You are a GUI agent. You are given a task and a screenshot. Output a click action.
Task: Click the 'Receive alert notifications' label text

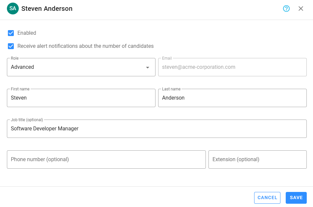[x=85, y=46]
